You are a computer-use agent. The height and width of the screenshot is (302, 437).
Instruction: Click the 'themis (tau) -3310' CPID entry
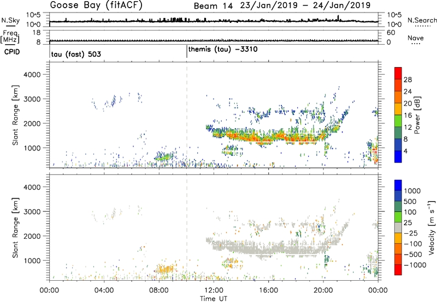(223, 50)
